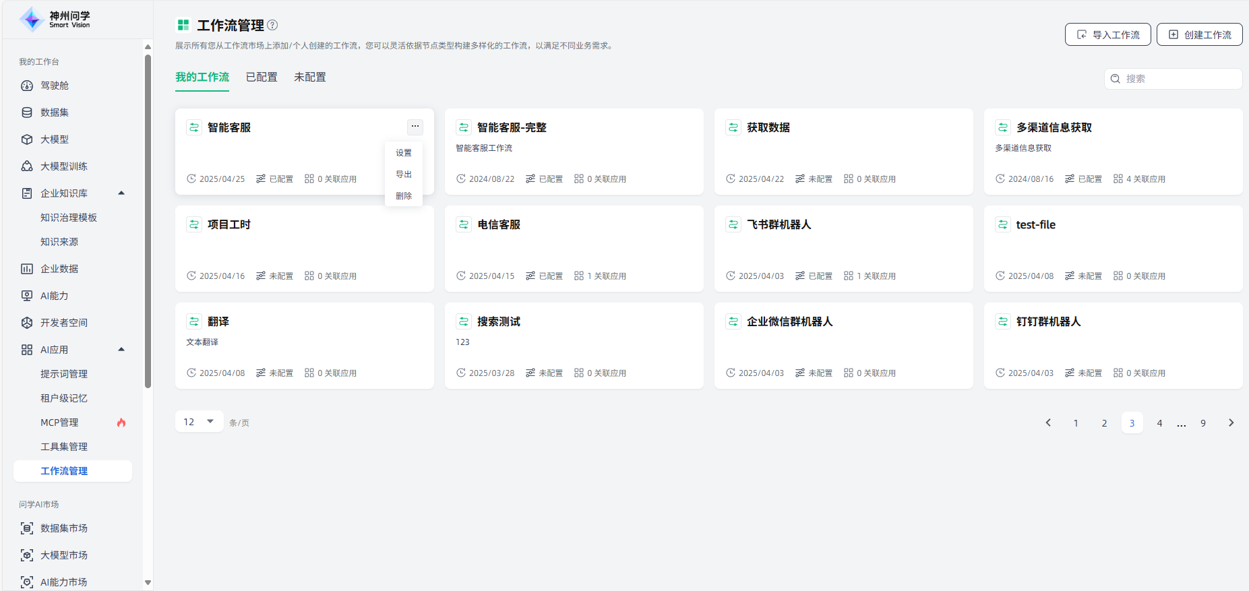Select the 大模型 cube icon

click(27, 139)
